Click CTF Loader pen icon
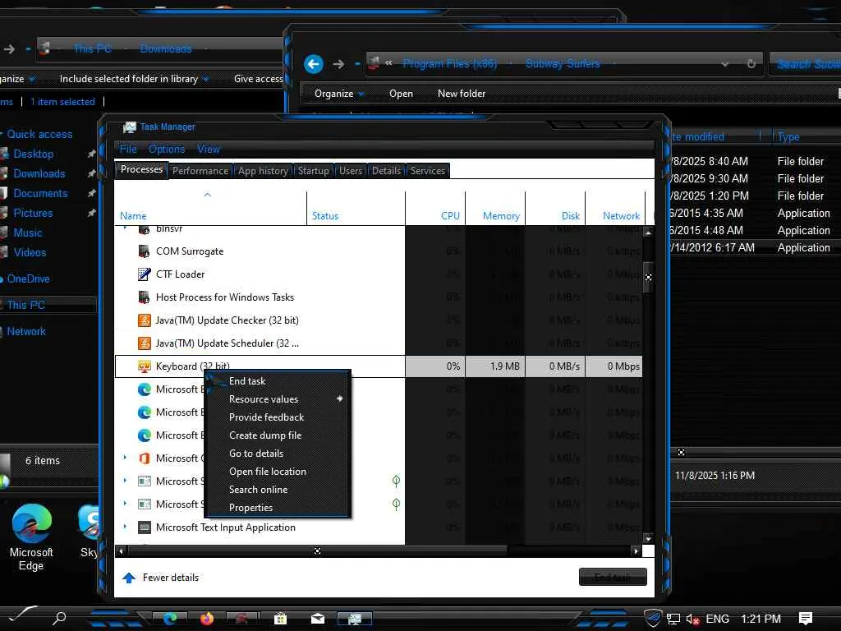 144,274
